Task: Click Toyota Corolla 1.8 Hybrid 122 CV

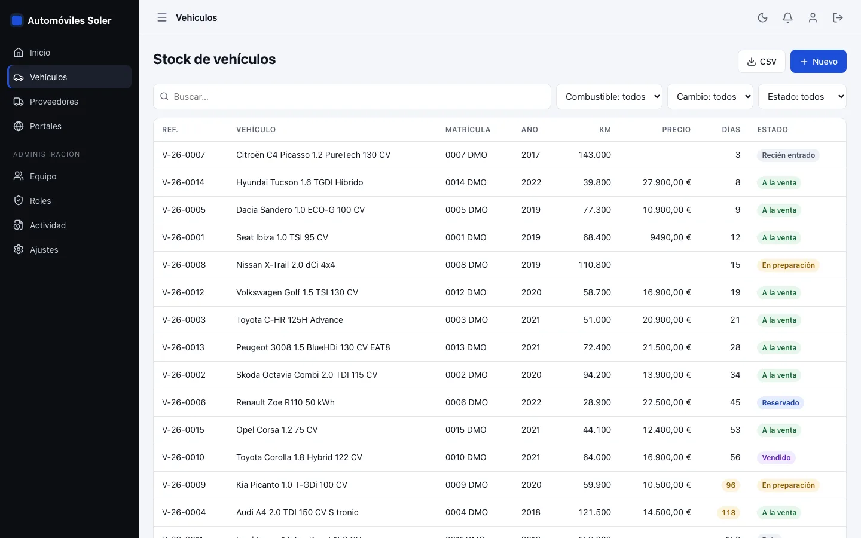Action: point(299,457)
